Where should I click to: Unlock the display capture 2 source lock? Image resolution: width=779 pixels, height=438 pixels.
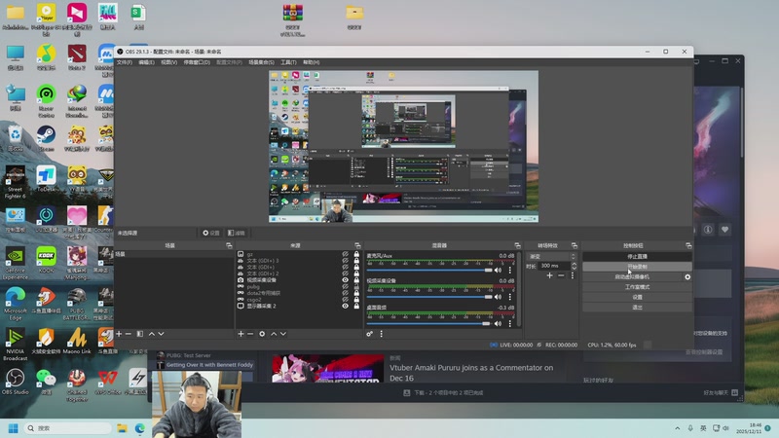tap(356, 306)
